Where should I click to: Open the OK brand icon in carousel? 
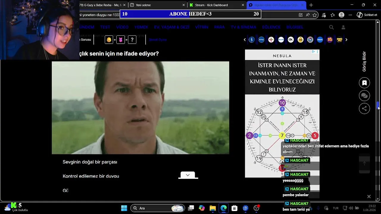(291, 40)
